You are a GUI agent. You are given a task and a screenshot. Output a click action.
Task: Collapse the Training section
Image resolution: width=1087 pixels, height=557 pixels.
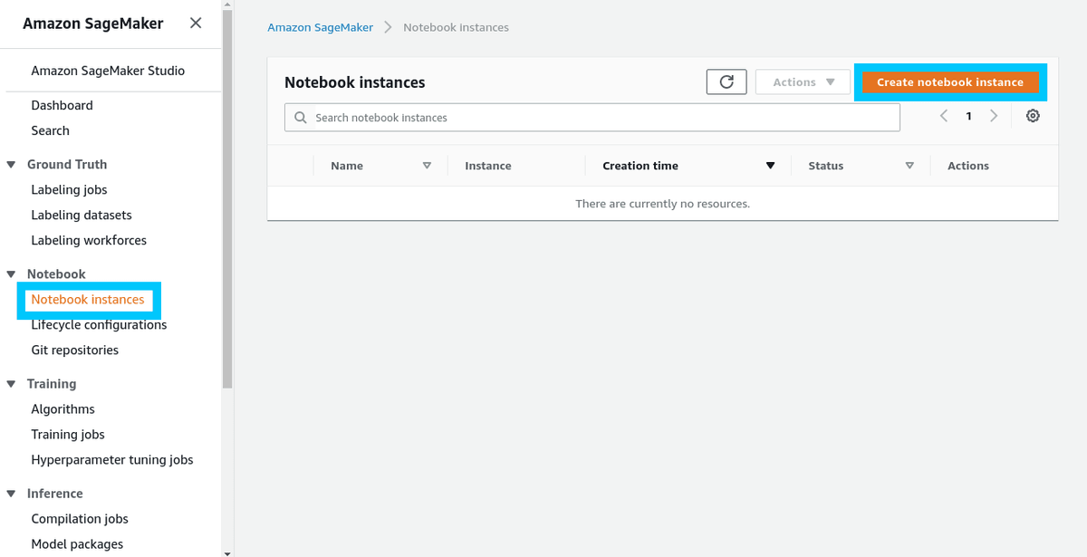[x=10, y=383]
